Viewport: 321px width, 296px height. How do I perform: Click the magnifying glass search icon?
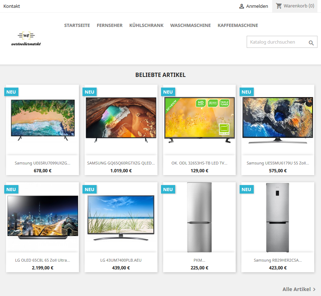click(311, 43)
